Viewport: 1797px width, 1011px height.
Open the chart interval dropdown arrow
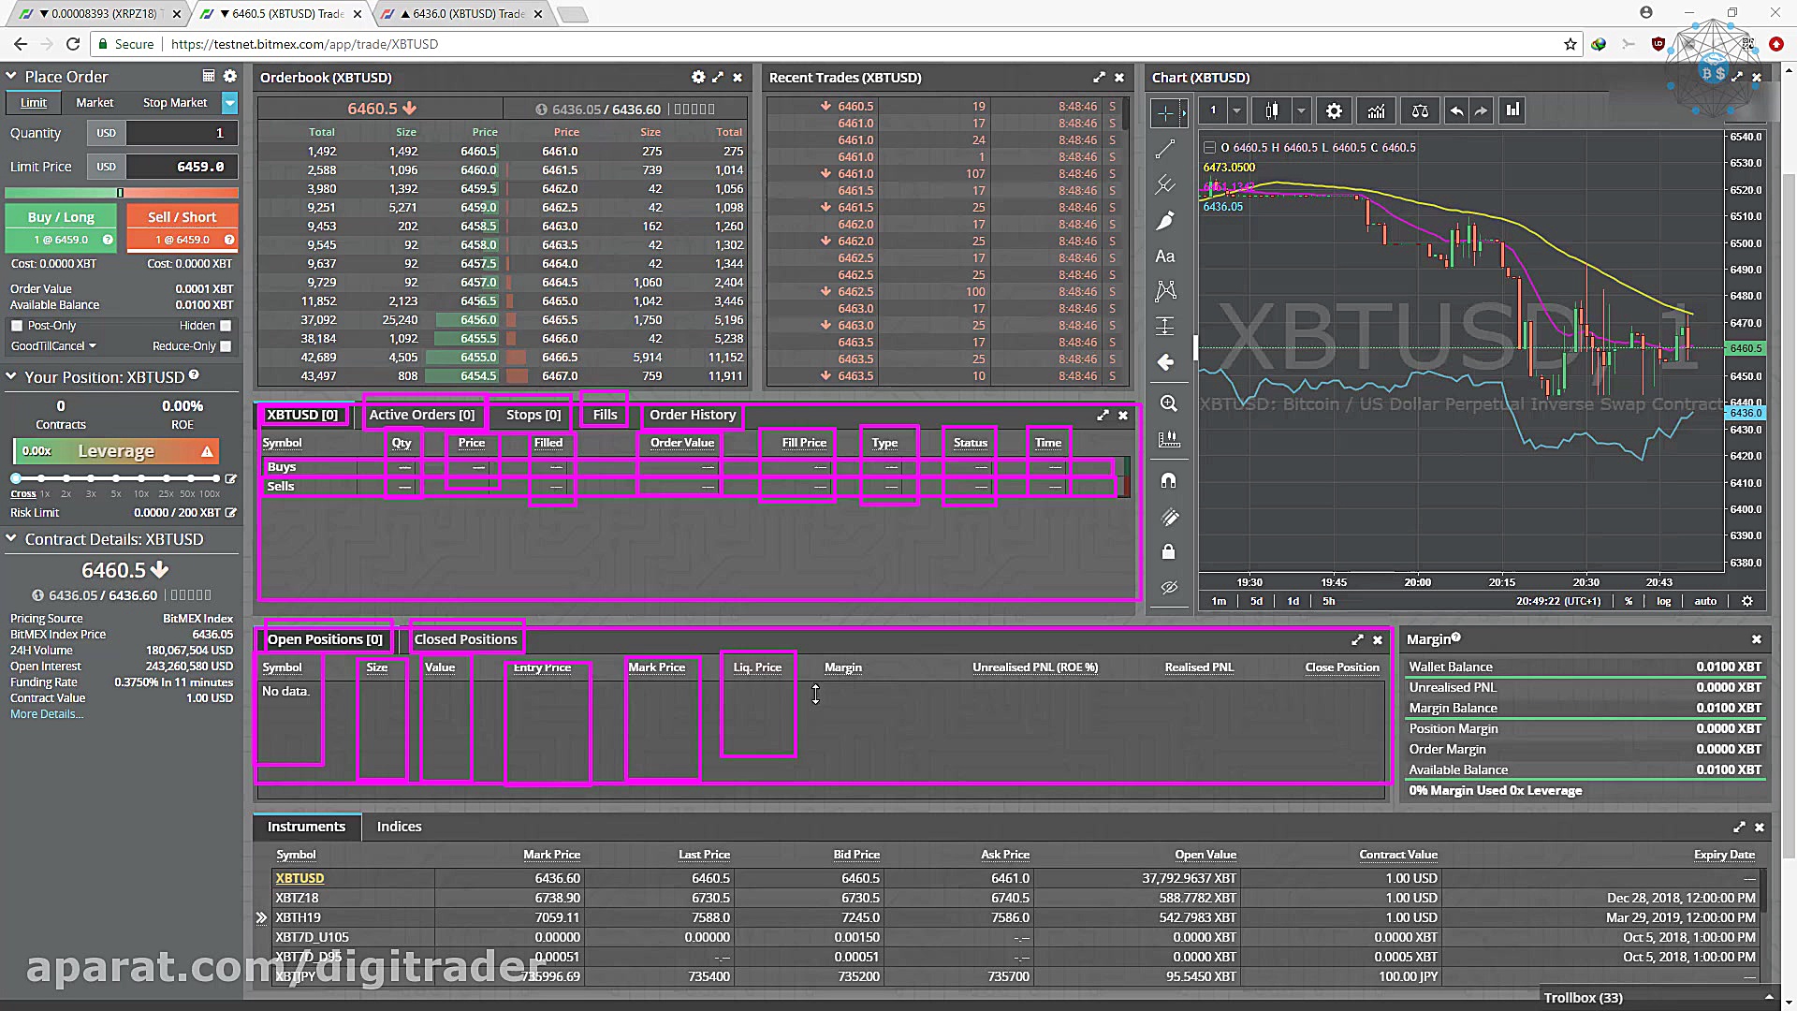(x=1236, y=111)
